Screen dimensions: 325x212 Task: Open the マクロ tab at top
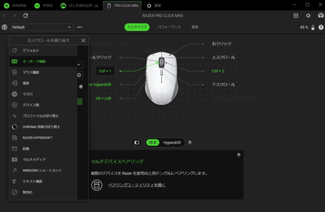tap(43, 6)
